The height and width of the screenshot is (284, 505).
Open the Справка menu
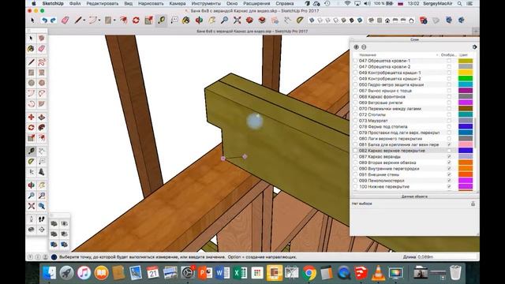coord(285,3)
